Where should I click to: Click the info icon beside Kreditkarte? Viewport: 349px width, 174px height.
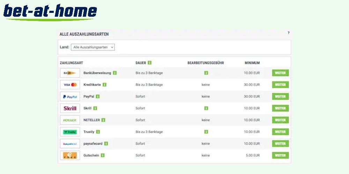104,85
